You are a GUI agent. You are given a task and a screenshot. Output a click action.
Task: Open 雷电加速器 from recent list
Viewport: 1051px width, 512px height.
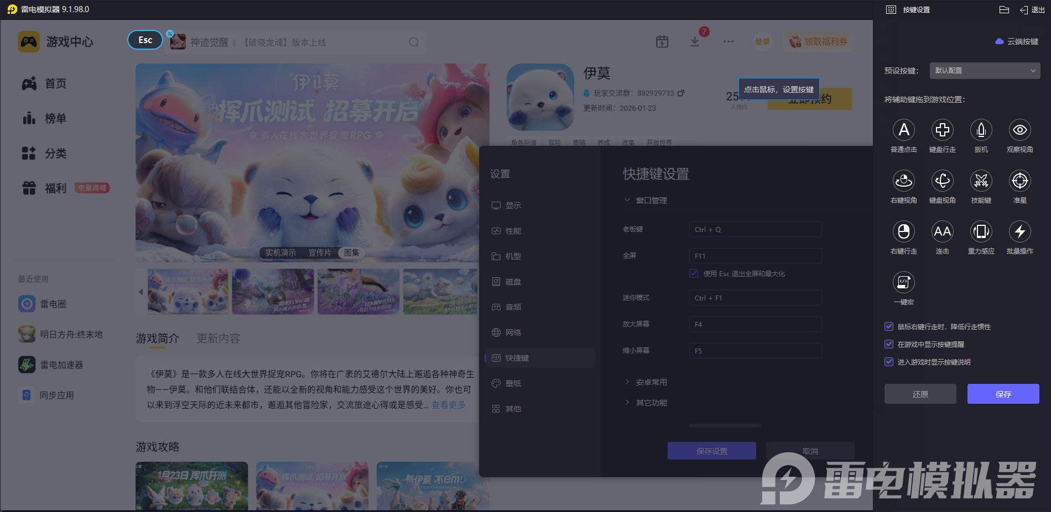(x=51, y=365)
